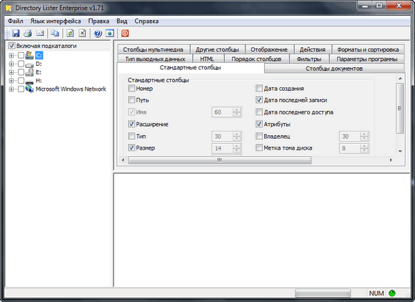Click the options panel horizontal scrollbar thumb
Viewport: 415px width, 302px height.
pos(220,160)
